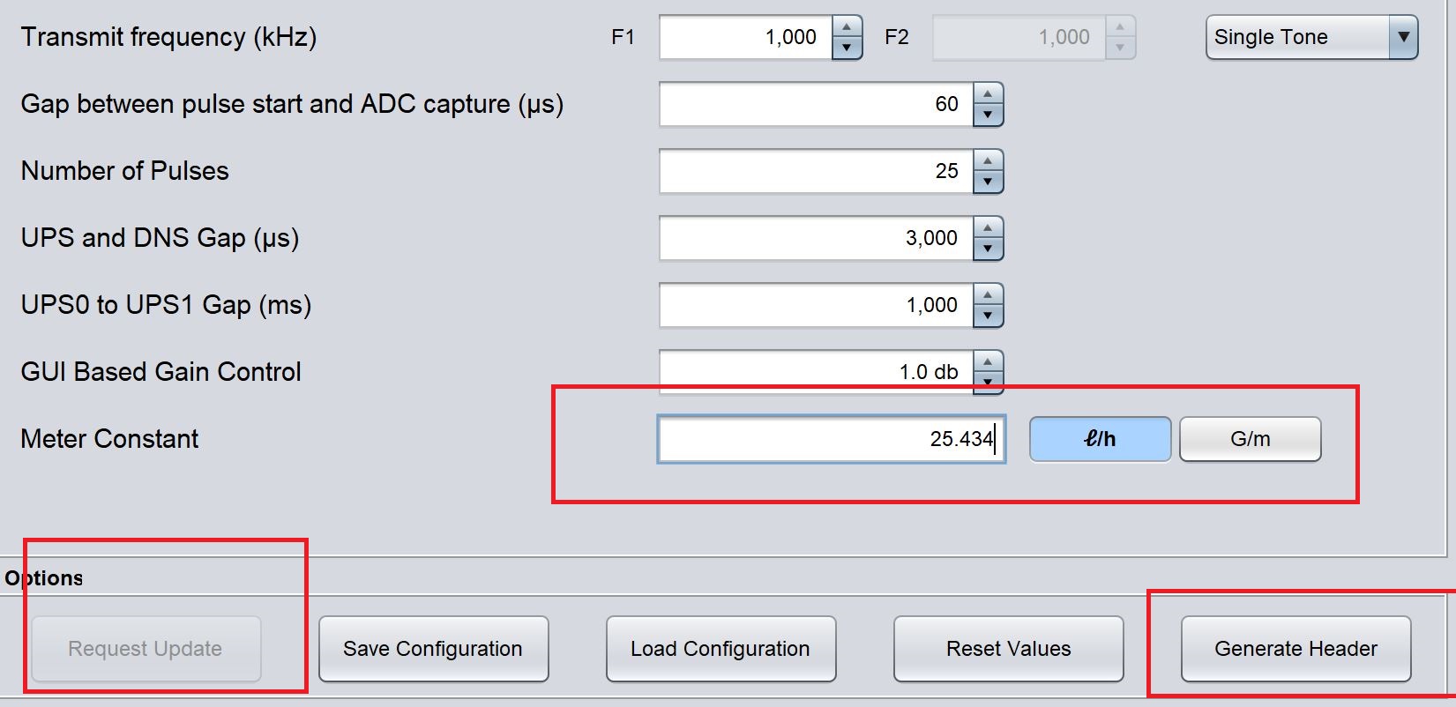Increase the ADC capture gap value

point(988,94)
